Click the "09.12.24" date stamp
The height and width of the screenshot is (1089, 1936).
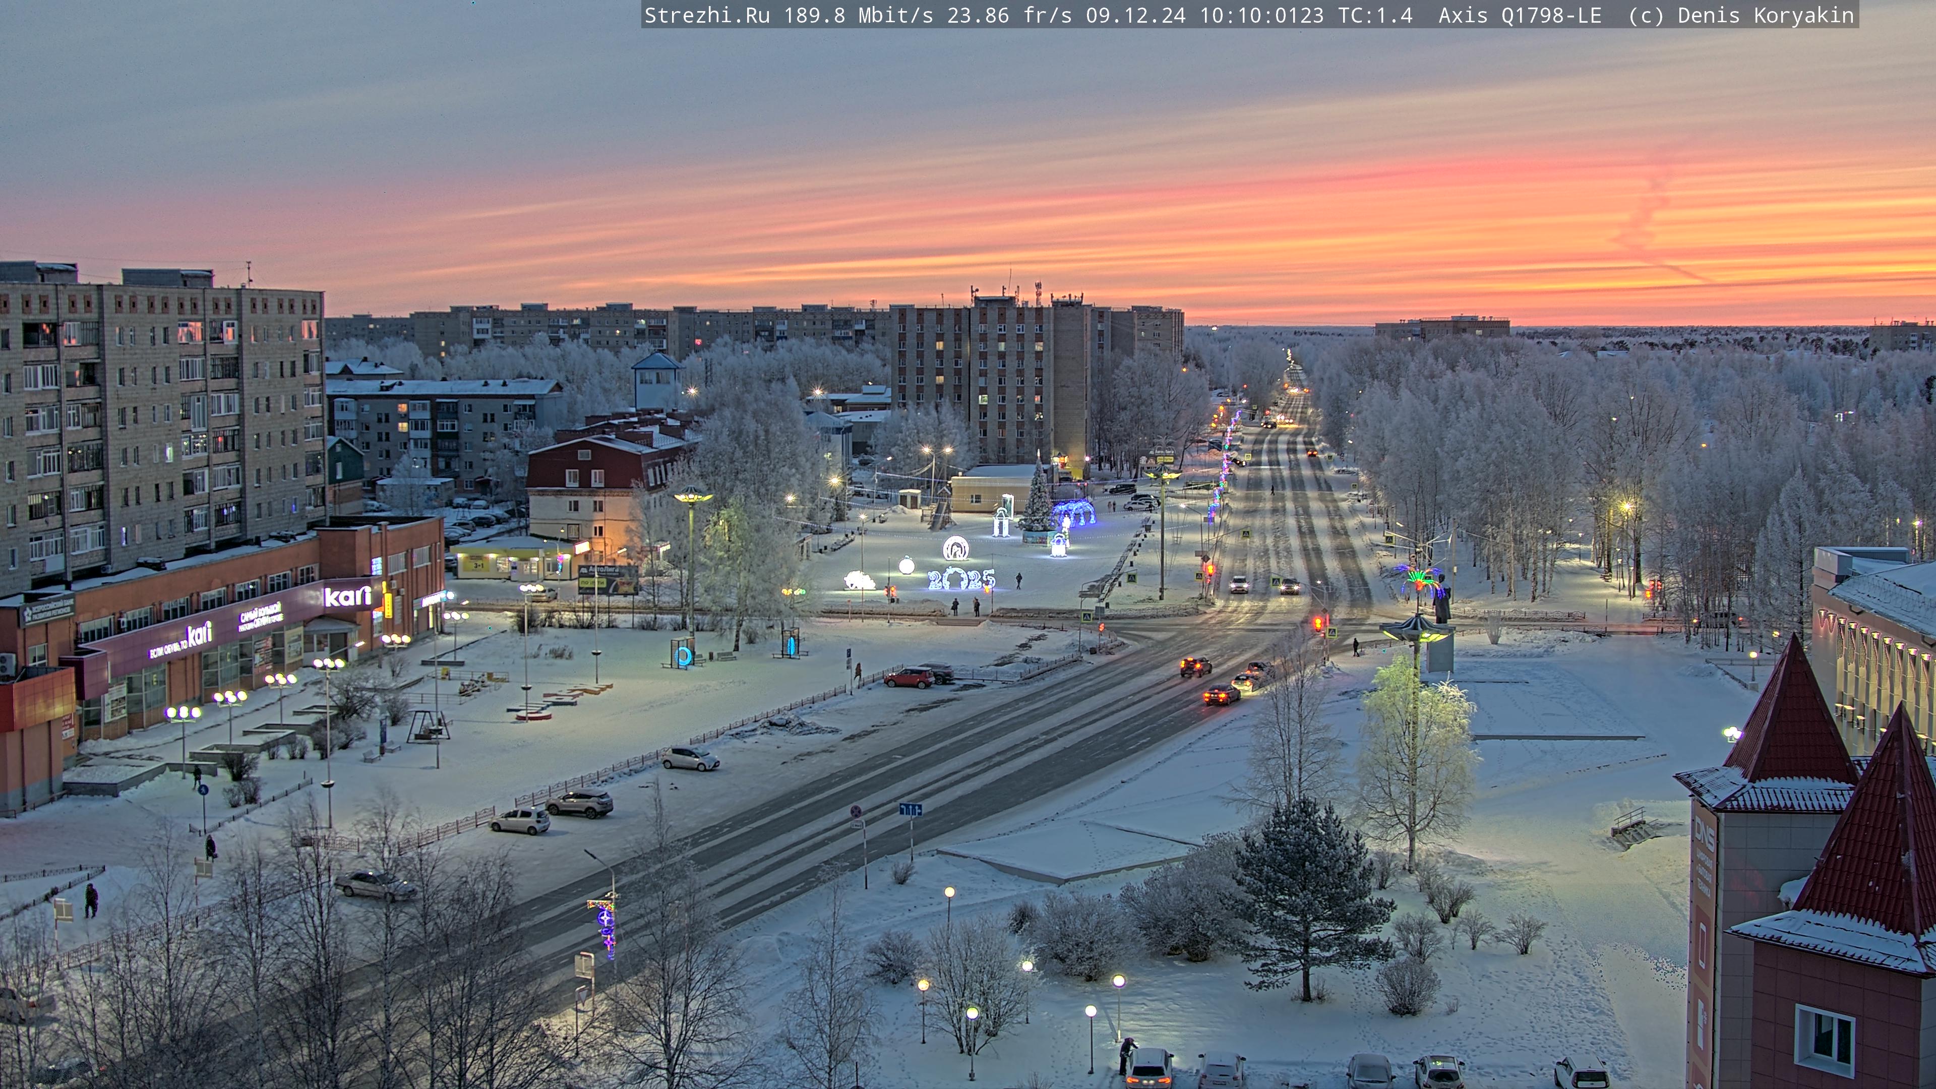point(1135,15)
